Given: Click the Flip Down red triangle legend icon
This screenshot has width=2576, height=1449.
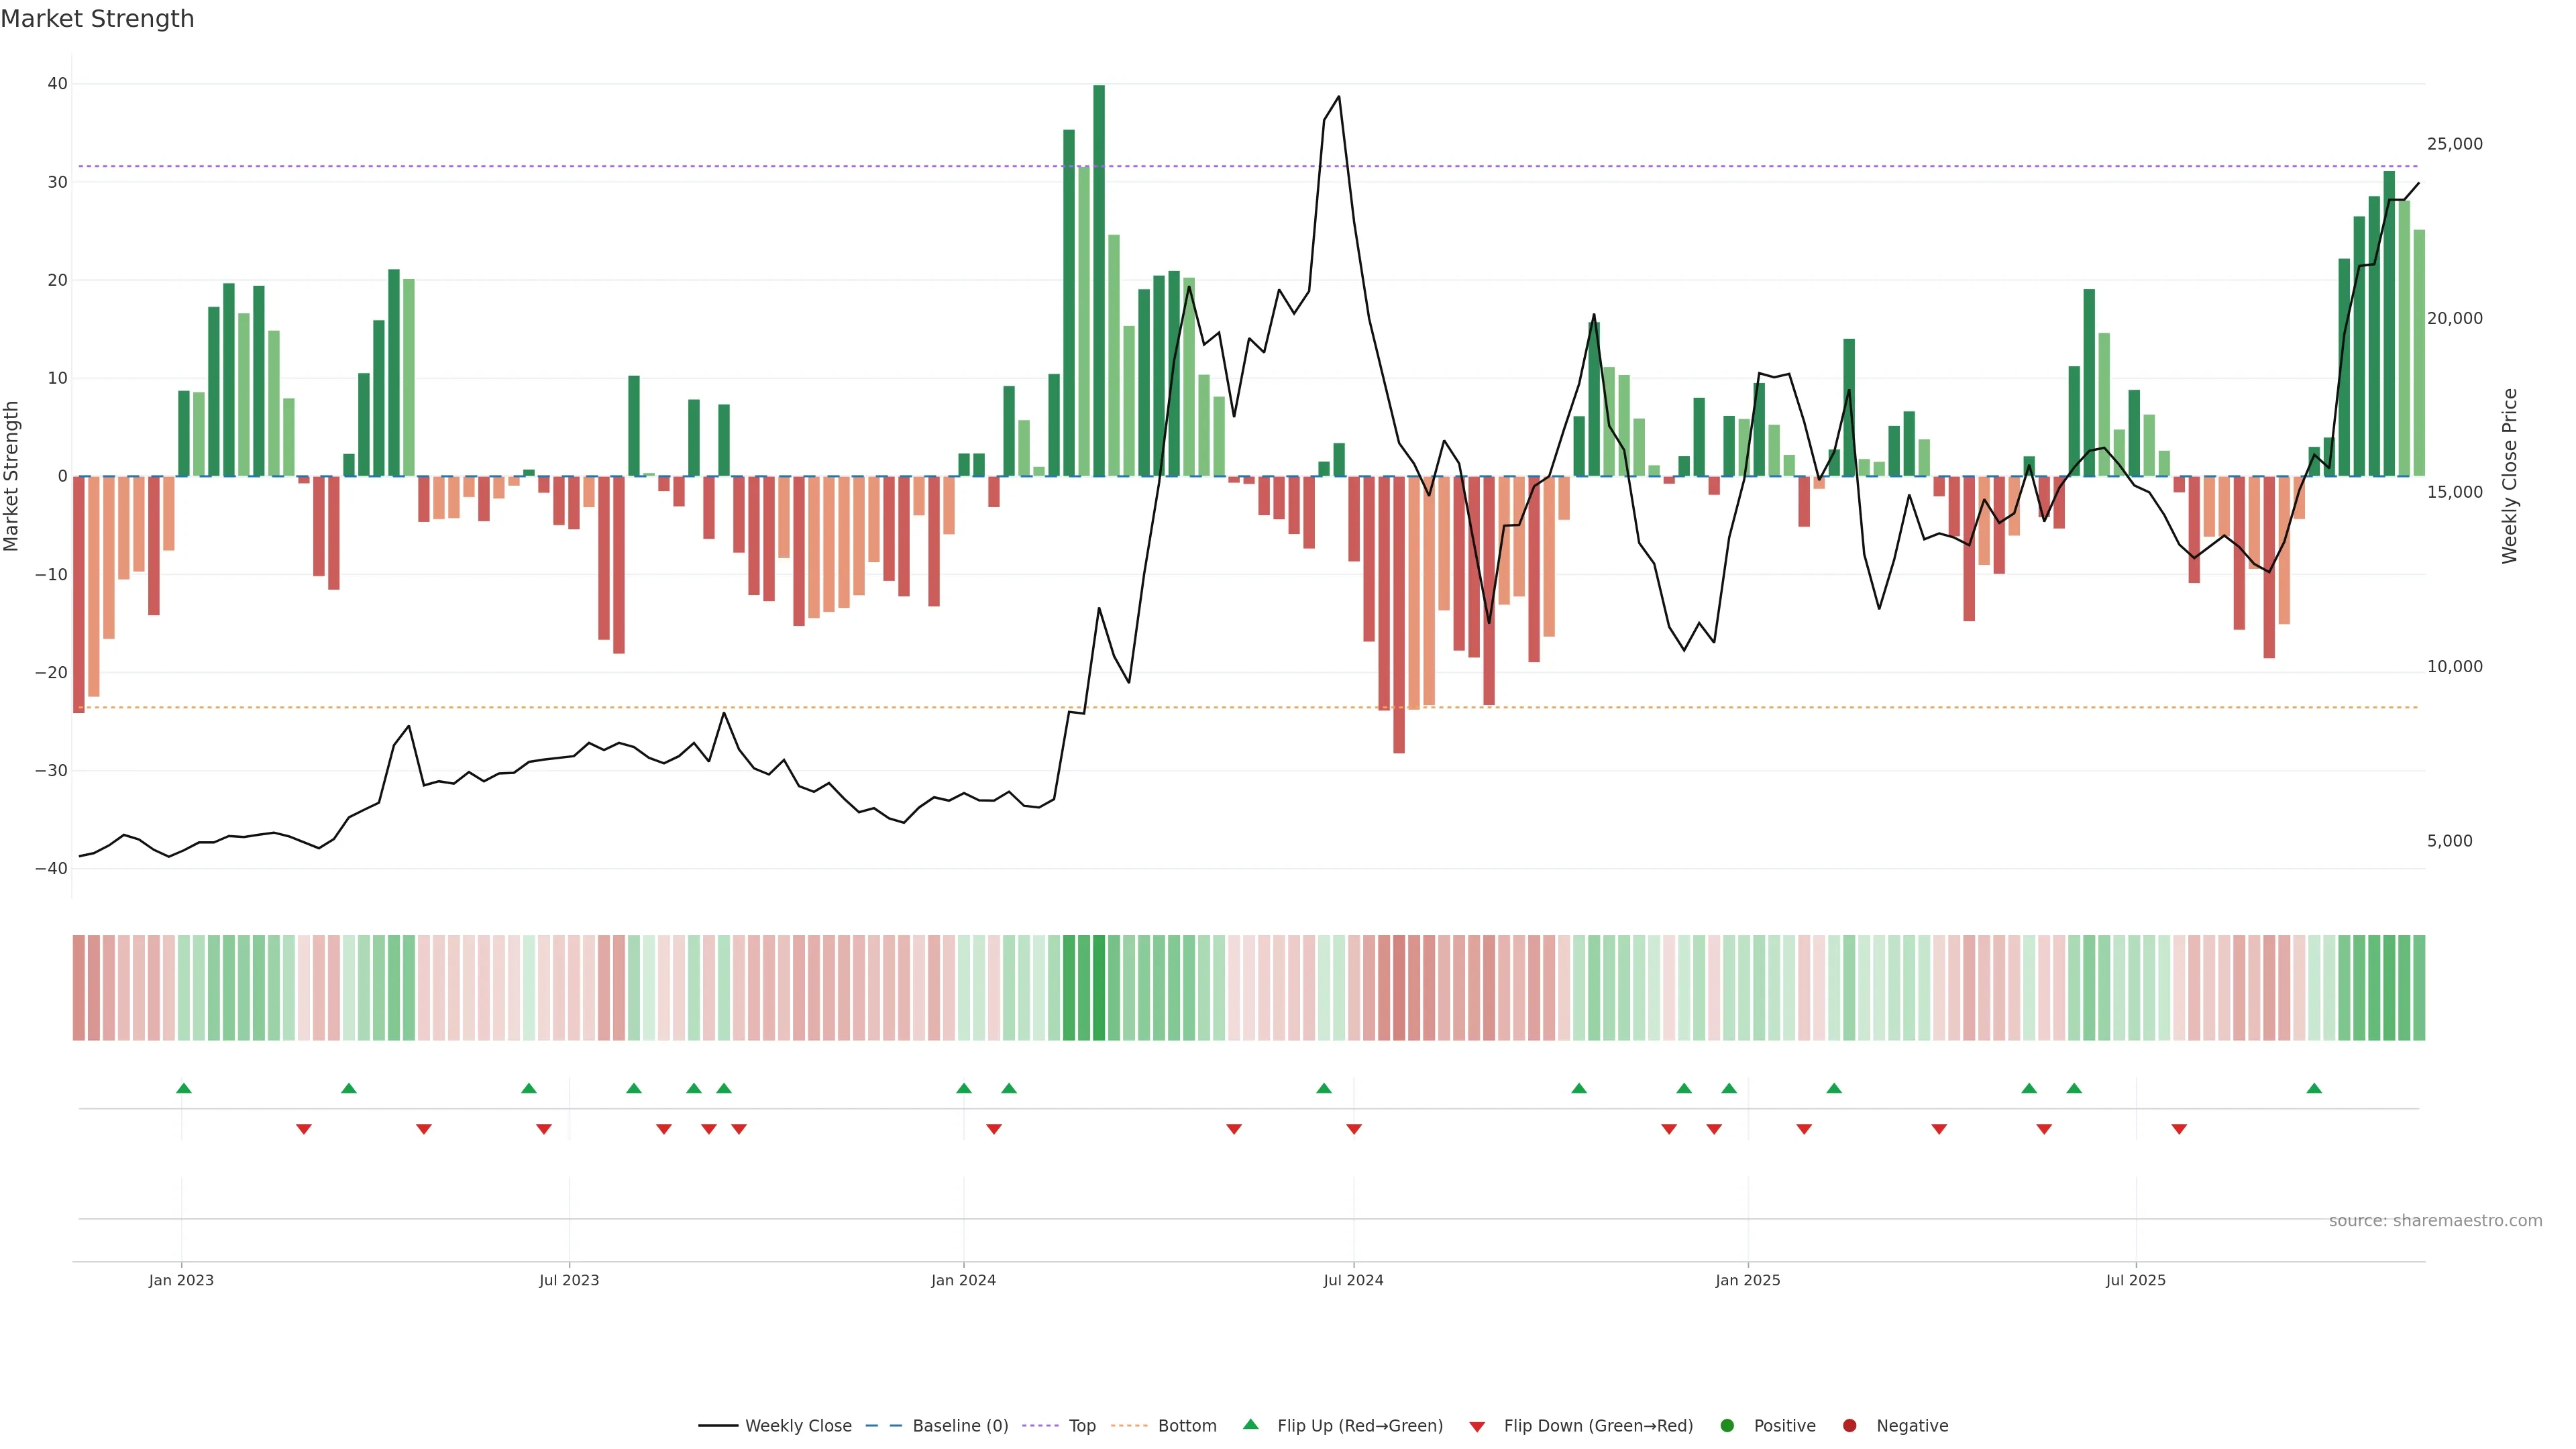Looking at the screenshot, I should point(1477,1426).
